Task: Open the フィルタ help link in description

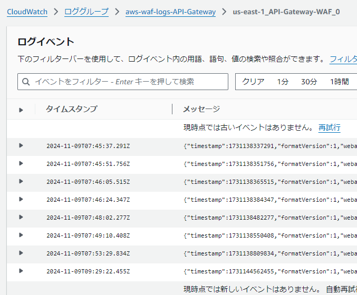Action: [343, 59]
